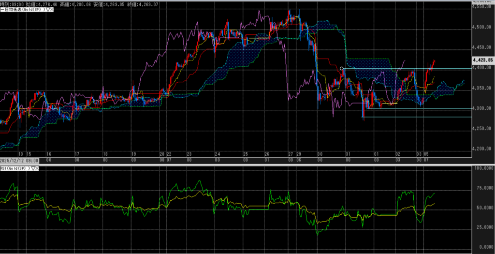Select the RSI(Gold(SP)) title label
Screen dimensions: 495x254
click(x=15, y=168)
